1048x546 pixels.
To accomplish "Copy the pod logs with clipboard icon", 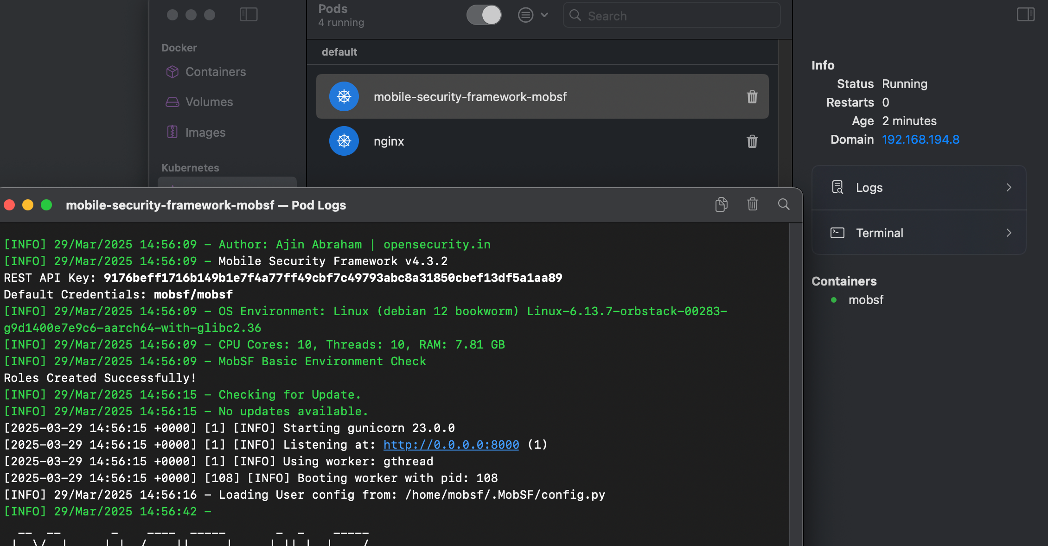I will click(721, 204).
